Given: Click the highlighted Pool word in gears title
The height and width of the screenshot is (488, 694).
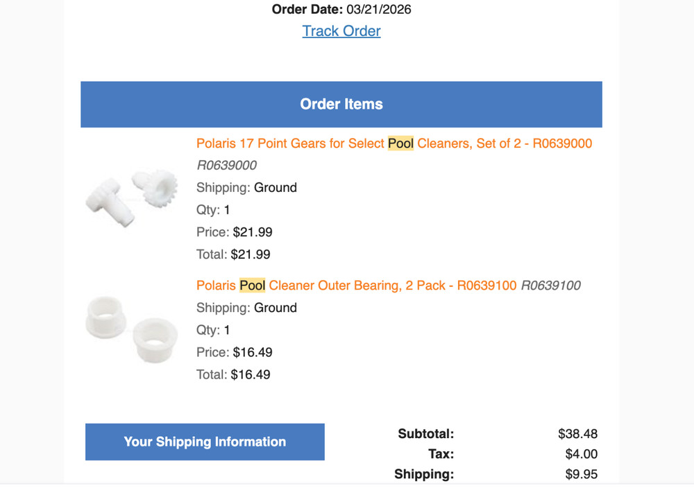Looking at the screenshot, I should pos(400,143).
